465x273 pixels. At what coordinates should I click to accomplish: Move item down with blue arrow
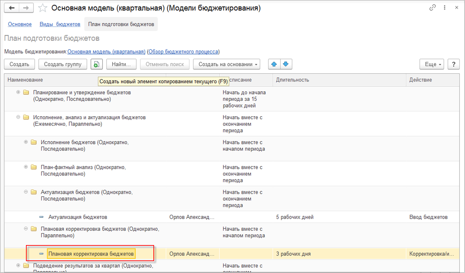pyautogui.click(x=286, y=64)
